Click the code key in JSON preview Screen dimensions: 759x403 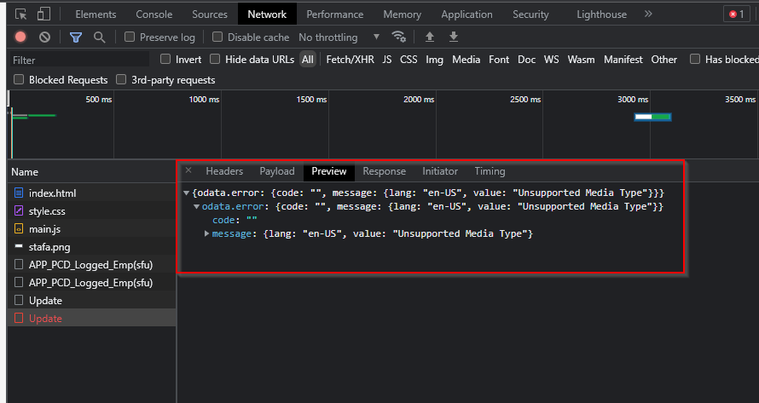[223, 220]
